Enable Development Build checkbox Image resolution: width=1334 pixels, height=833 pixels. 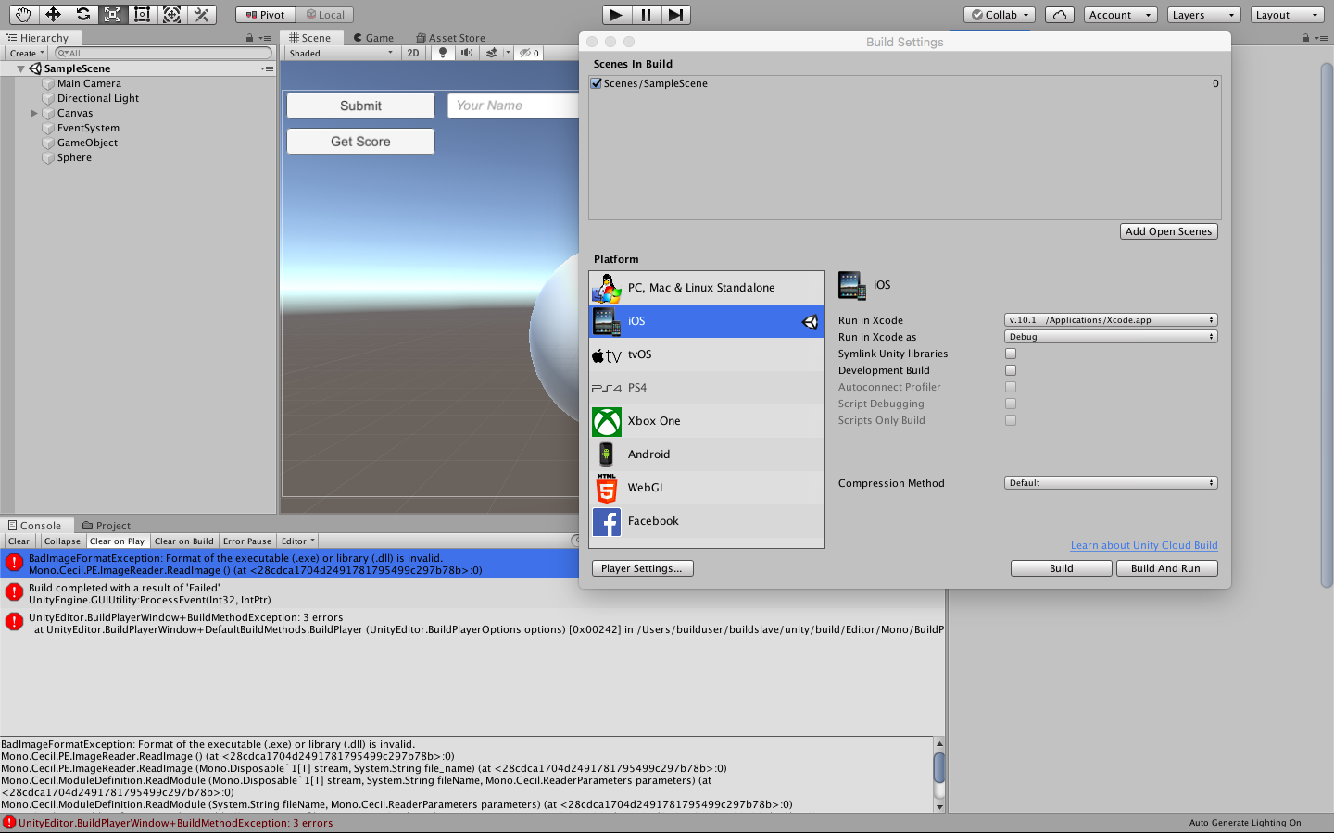[1011, 370]
